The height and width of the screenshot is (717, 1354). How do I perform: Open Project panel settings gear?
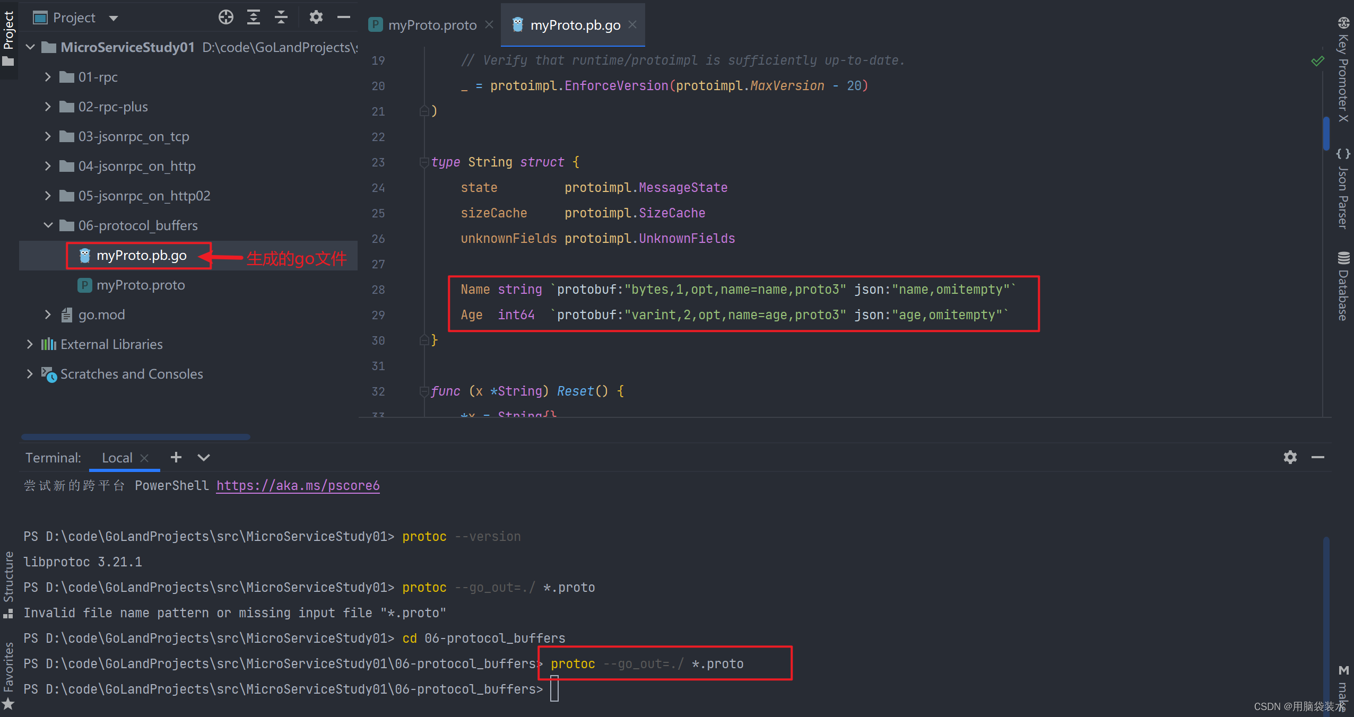316,18
